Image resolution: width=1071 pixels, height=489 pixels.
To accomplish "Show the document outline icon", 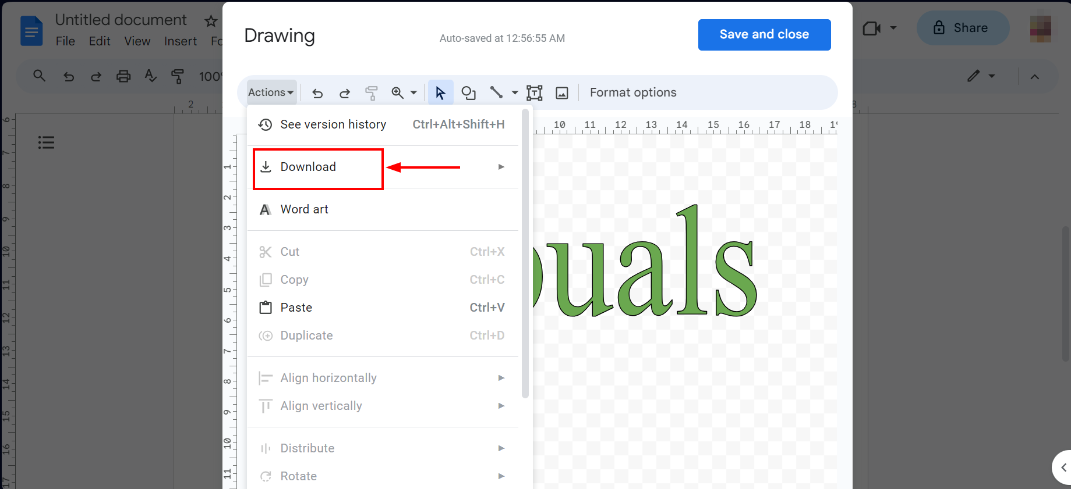I will tap(46, 142).
